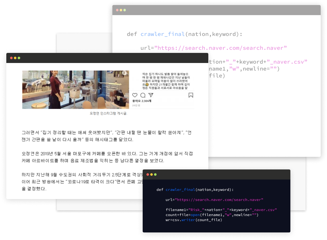Click the paragraph starting with '그러면서'
Image resolution: width=327 pixels, height=240 pixels.
(x=107, y=136)
